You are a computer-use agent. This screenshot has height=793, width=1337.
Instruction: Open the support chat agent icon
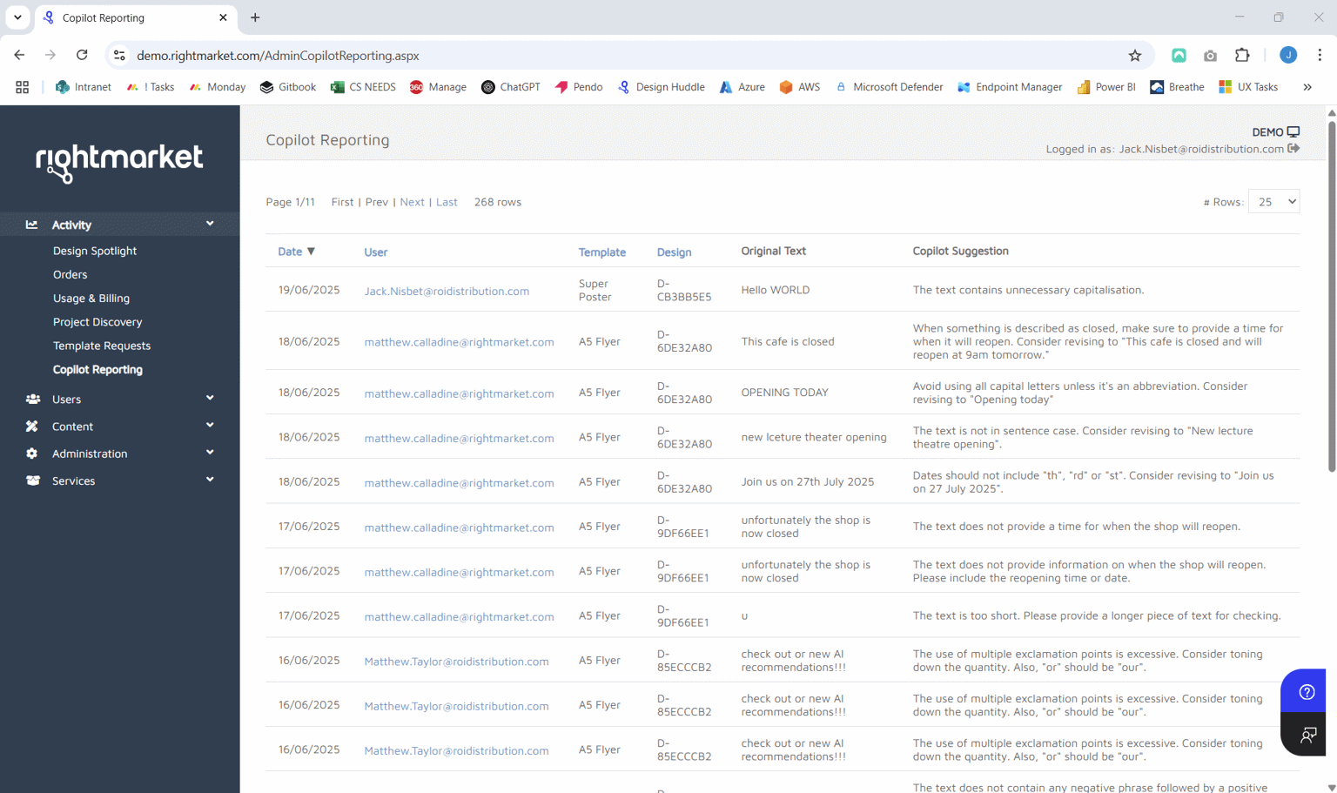coord(1307,736)
